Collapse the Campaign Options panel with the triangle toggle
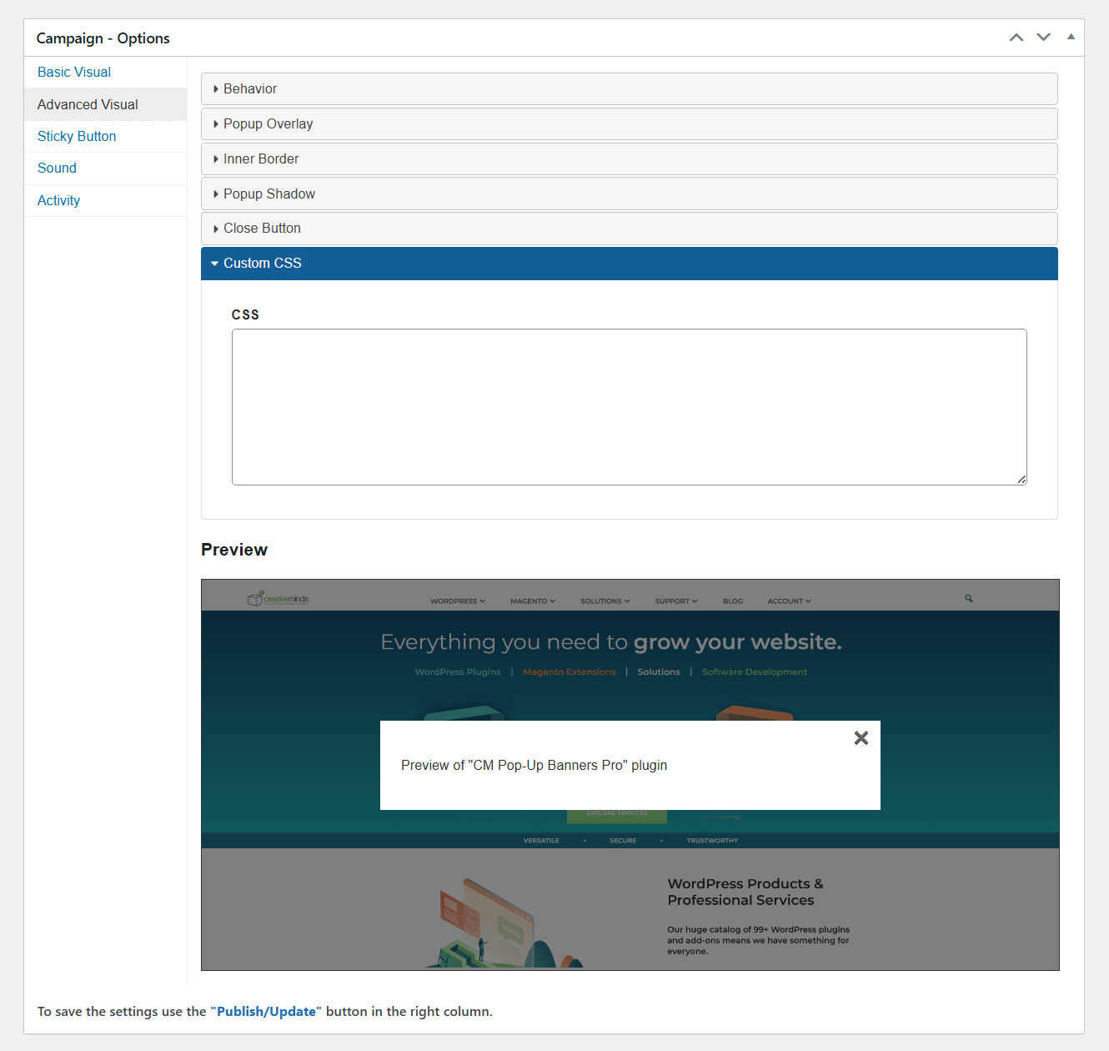This screenshot has width=1109, height=1051. (1071, 38)
